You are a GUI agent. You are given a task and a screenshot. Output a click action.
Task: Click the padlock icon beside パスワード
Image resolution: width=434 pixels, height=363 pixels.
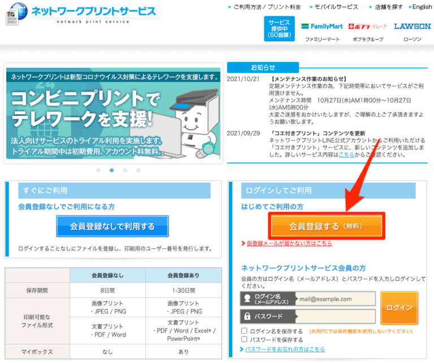(x=248, y=316)
